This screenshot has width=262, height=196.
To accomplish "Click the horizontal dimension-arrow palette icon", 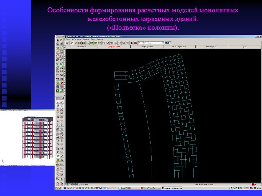I will tap(57, 75).
